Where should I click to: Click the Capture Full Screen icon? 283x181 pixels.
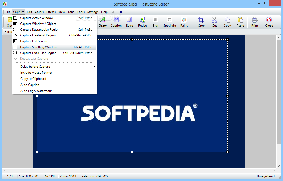coord(15,41)
